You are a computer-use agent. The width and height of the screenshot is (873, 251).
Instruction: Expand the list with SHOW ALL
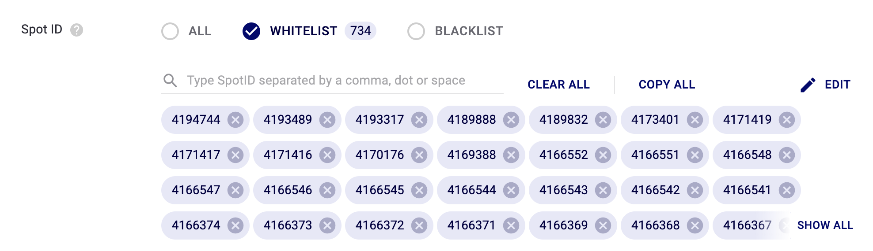pyautogui.click(x=825, y=225)
